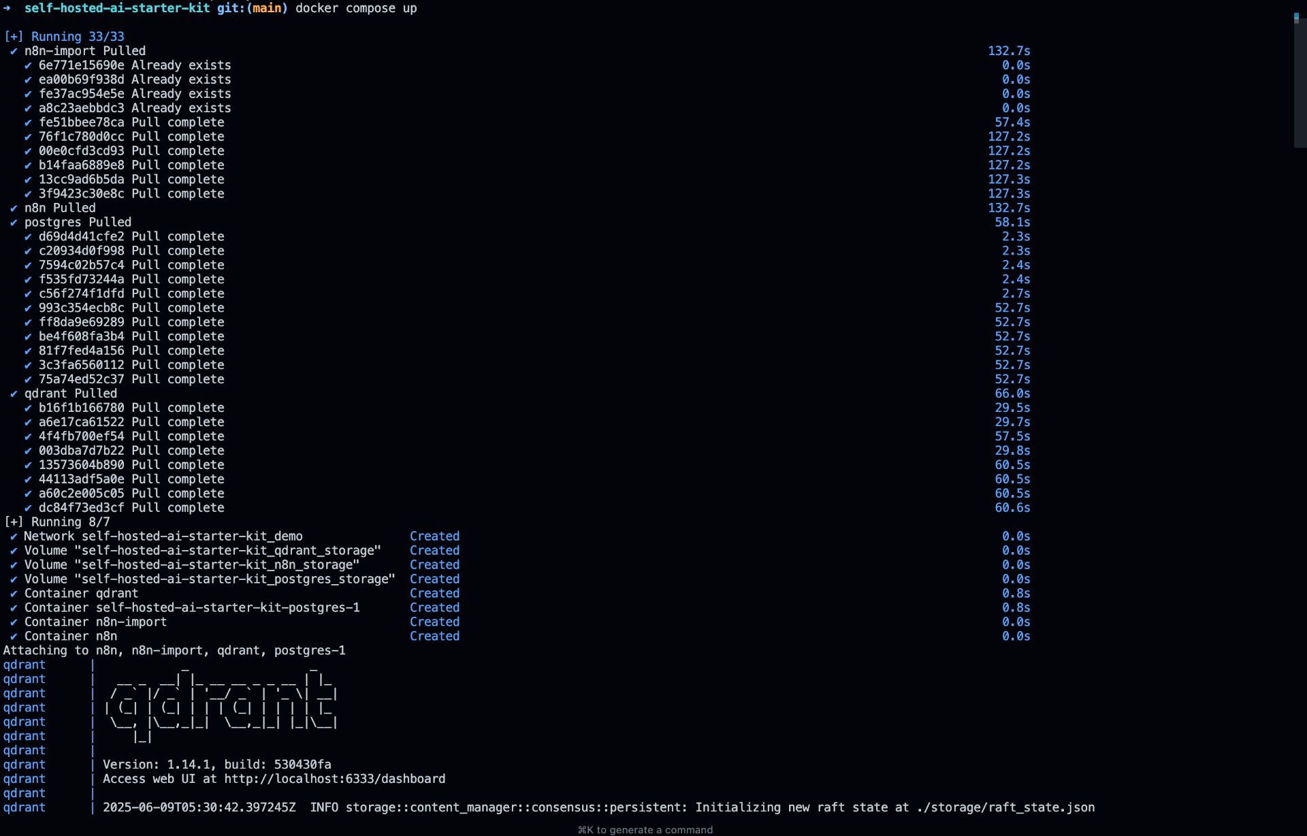Click layer 'd69d4d41cfe2 Pull complete'
Viewport: 1307px width, 836px height.
tap(131, 237)
